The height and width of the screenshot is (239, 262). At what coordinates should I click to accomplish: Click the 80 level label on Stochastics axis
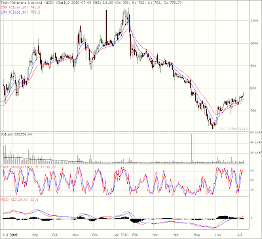(252, 170)
